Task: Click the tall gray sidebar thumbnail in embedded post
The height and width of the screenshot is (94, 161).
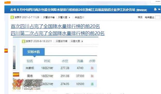Action: (14, 57)
